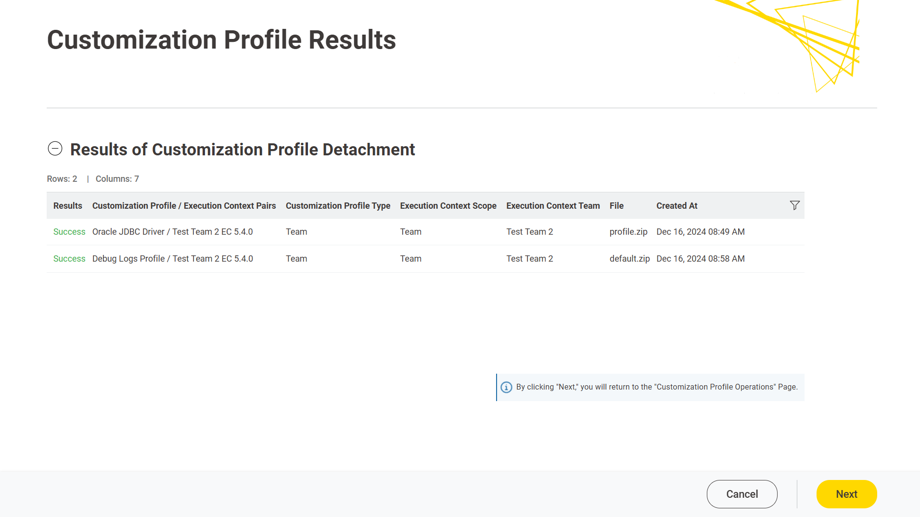Screen dimensions: 920x517
Task: Select the Debug Logs Profile / Test Team 2 EC 5.4.0 cell
Action: [173, 259]
